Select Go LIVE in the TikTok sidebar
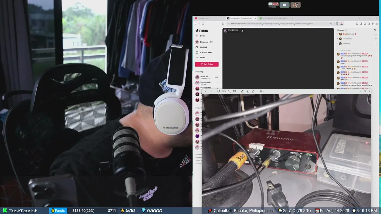Screen dimensions: 381x214 (x=202, y=47)
